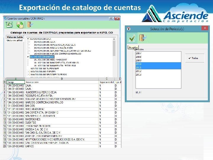Click the exit door icon in Cuentas contables
Screen dimensions: 213x160
click(x=30, y=25)
